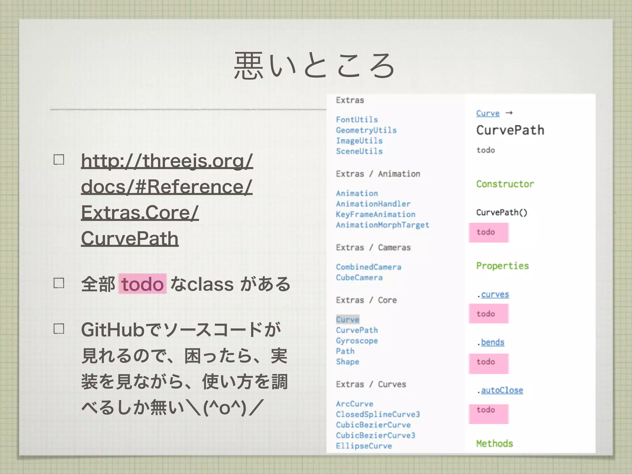
Task: Click the plain todo description under CurvePath title
Action: click(x=485, y=150)
